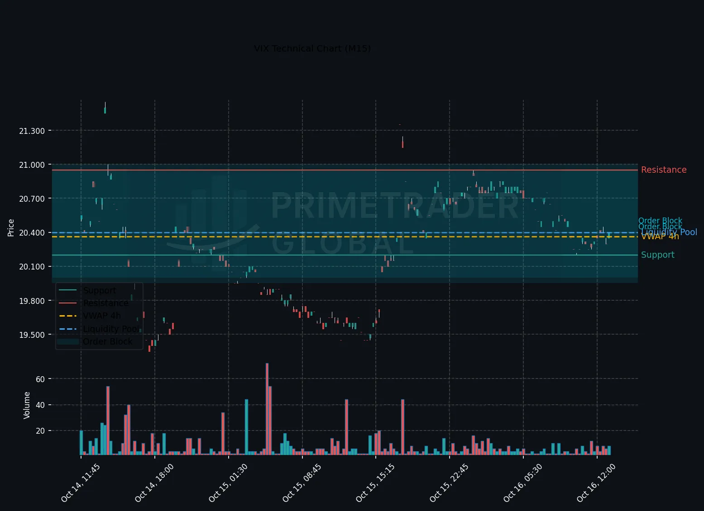Viewport: 704px width, 511px height.
Task: Pick the 20.700 price axis label
Action: pos(32,199)
